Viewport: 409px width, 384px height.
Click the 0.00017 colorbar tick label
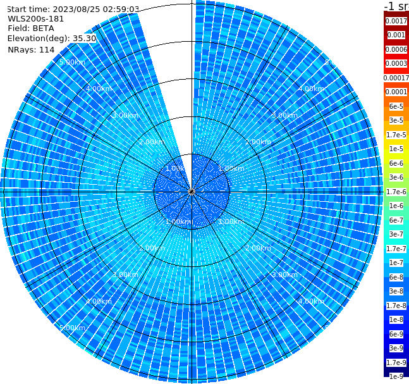[396, 78]
